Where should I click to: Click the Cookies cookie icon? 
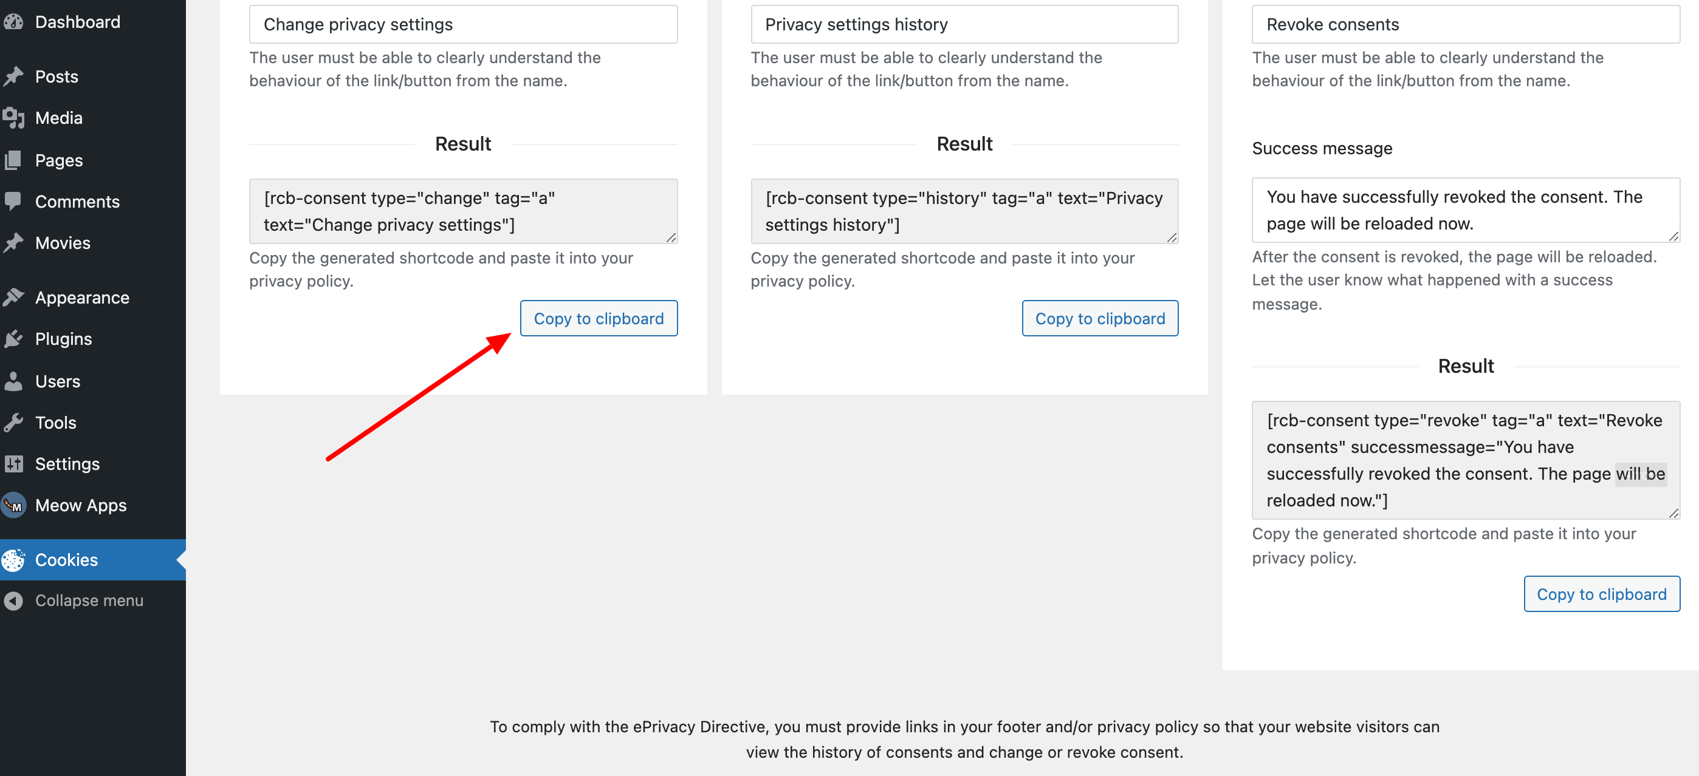(x=13, y=560)
